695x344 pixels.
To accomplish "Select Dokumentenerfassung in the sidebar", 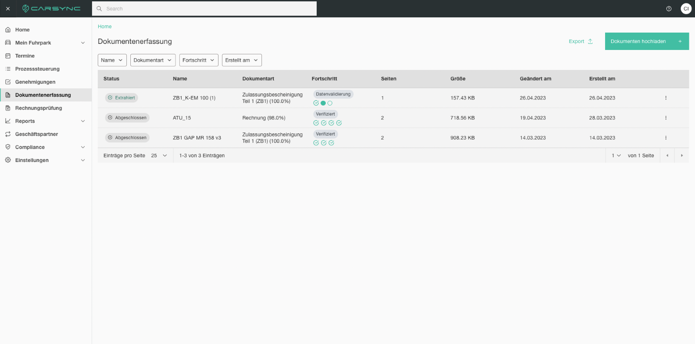I will 46,95.
